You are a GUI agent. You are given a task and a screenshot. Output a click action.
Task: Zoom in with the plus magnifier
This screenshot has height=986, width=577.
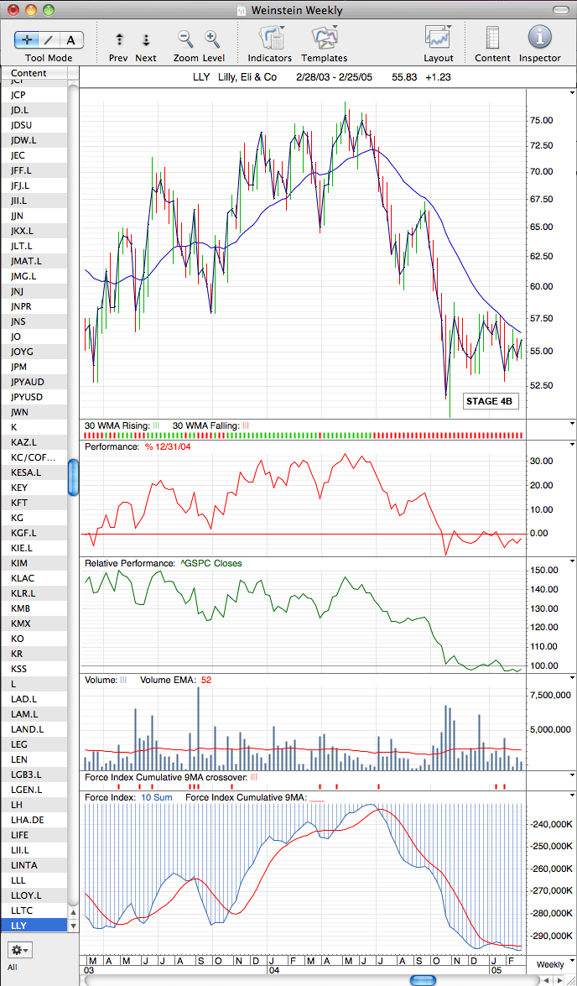tap(212, 39)
